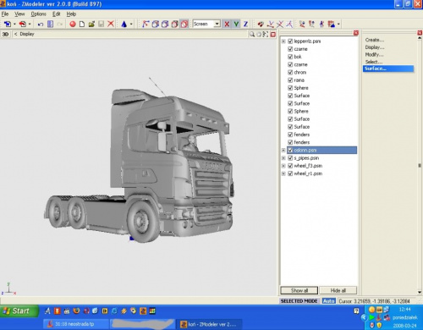This screenshot has height=330, width=423.
Task: Open the Surface... command group
Action: 388,69
